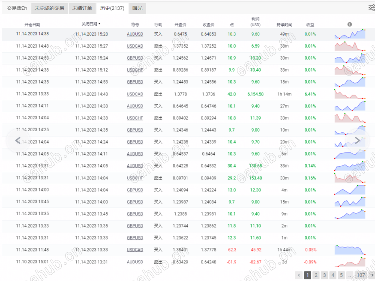Click current page 1 button
The width and height of the screenshot is (375, 281).
coord(308,275)
